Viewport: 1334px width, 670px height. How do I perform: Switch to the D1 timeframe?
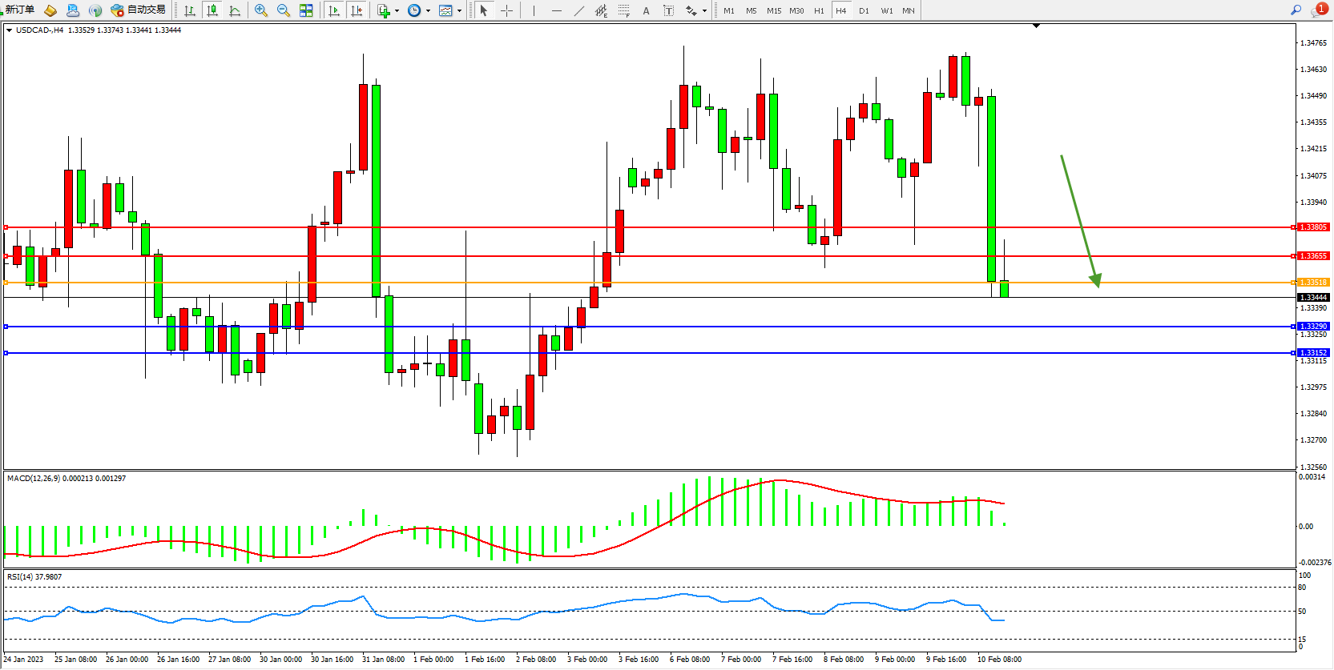(x=864, y=10)
